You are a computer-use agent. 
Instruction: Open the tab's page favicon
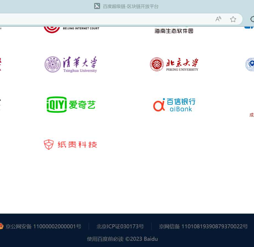coord(97,6)
